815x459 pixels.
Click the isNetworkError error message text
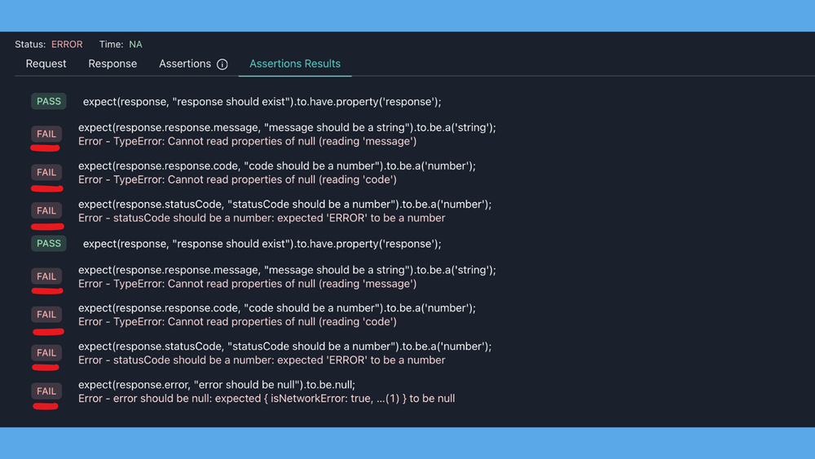(267, 399)
